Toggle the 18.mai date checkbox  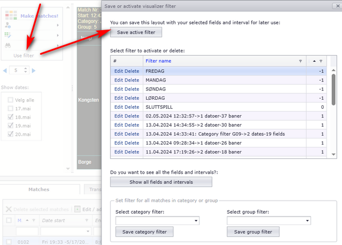pos(10,117)
